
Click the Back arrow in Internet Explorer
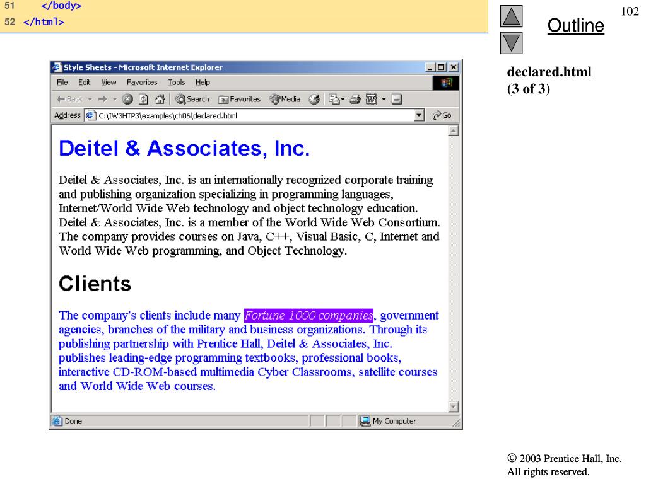click(x=68, y=99)
